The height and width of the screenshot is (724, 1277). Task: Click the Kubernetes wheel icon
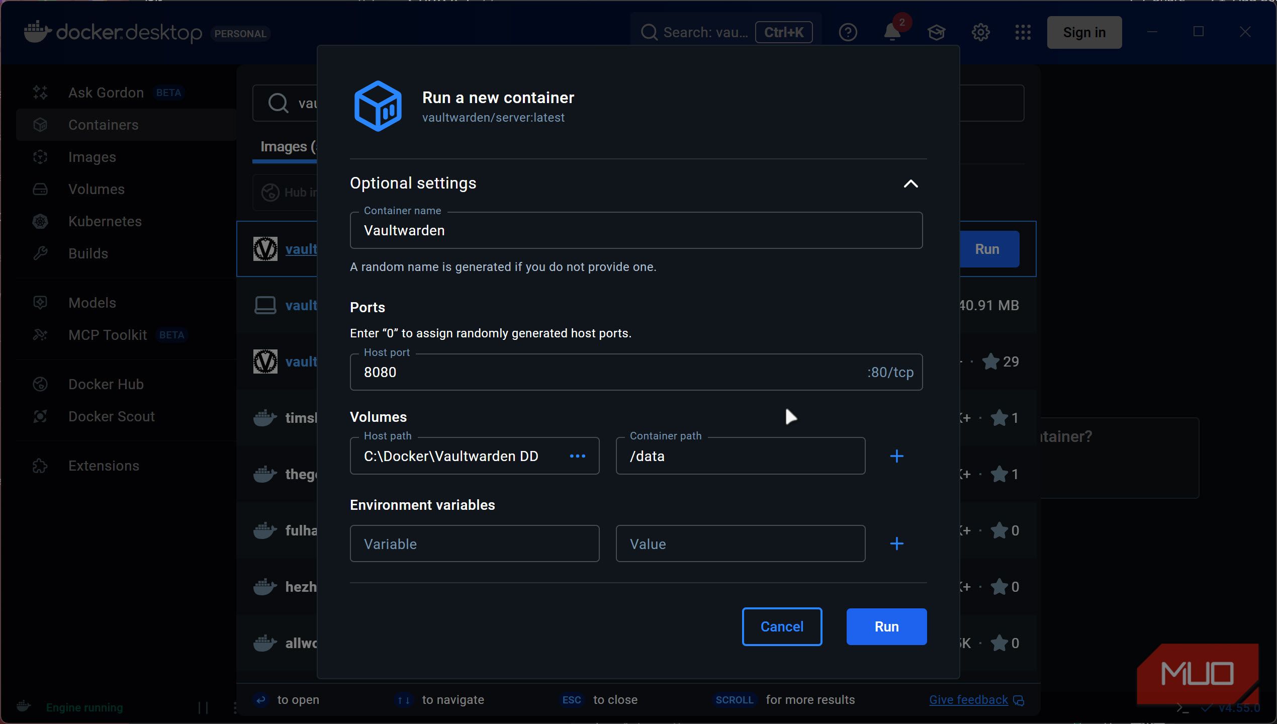pos(40,221)
